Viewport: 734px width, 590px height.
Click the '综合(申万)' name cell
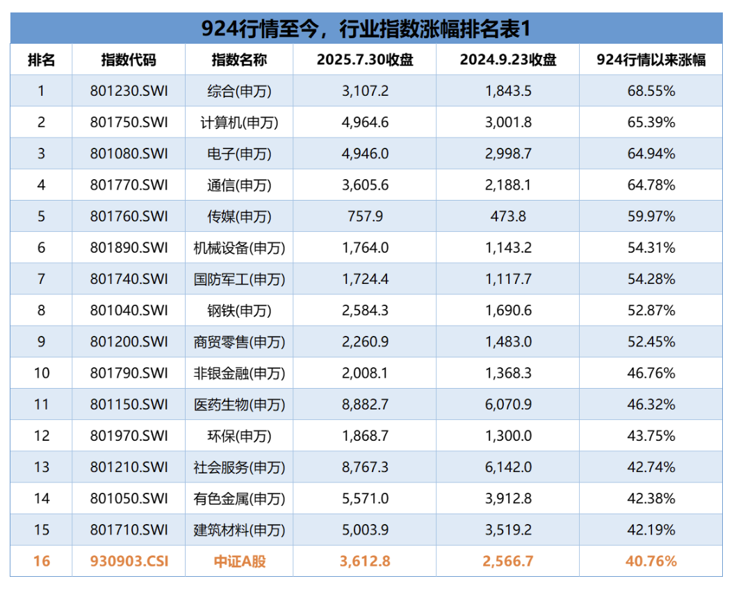point(239,91)
